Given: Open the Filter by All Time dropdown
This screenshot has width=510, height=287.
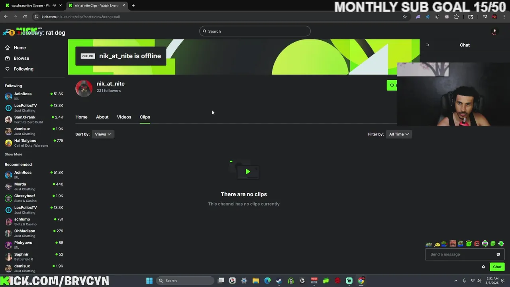Looking at the screenshot, I should point(399,134).
